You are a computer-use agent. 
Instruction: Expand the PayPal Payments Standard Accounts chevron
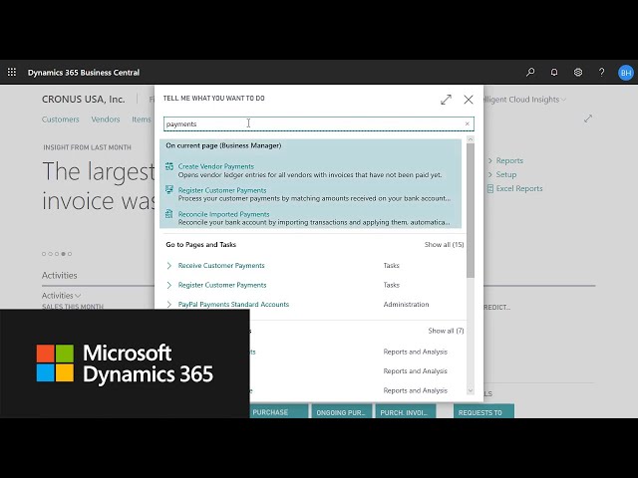(169, 305)
